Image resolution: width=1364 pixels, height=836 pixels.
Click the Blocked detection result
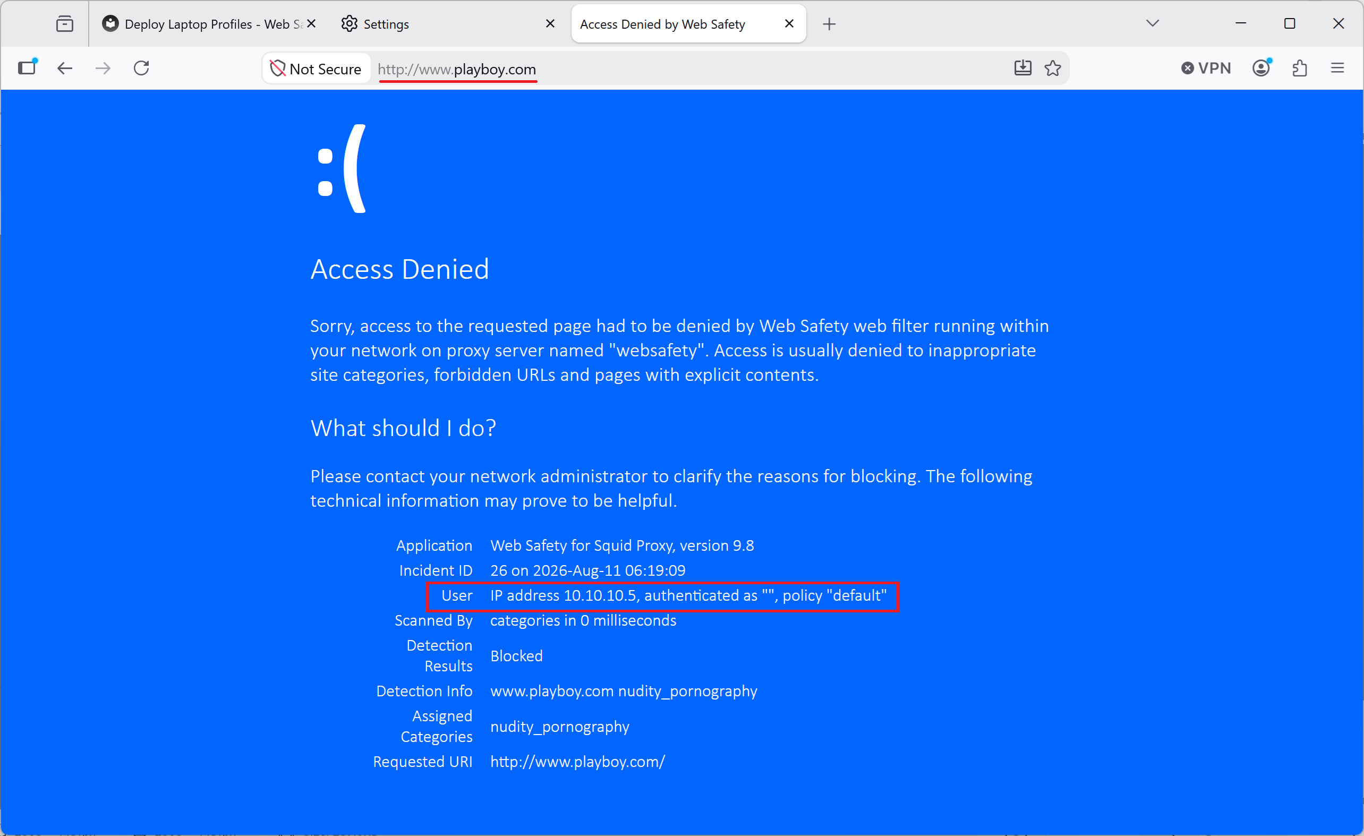point(516,656)
